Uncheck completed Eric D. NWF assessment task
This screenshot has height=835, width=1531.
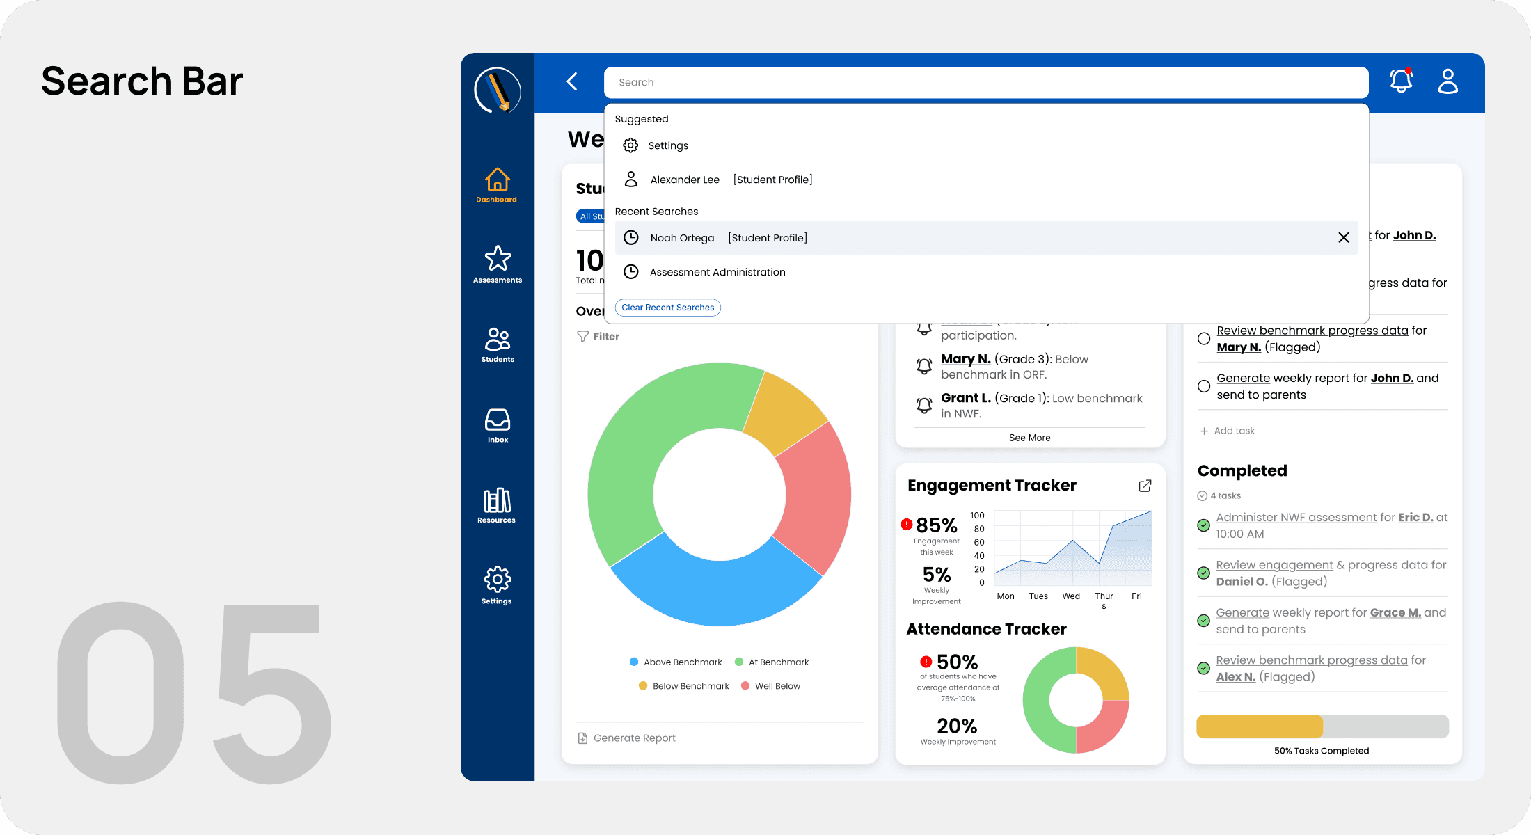click(1203, 525)
